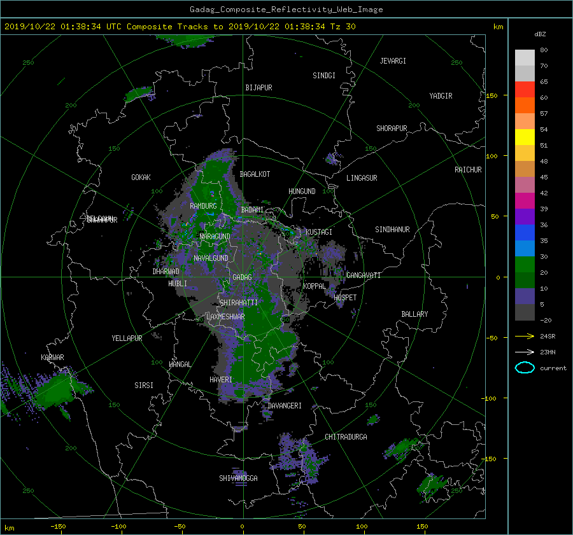Screen dimensions: 573x535
Task: Click the title Gadag_Composite_Reflectivity_Web_Image
Action: coord(286,10)
